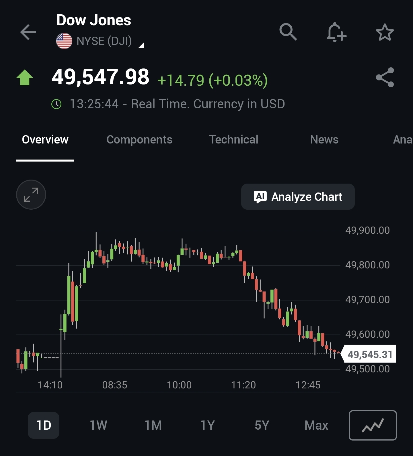Open chart type line icon button
The height and width of the screenshot is (456, 413).
pos(373,425)
